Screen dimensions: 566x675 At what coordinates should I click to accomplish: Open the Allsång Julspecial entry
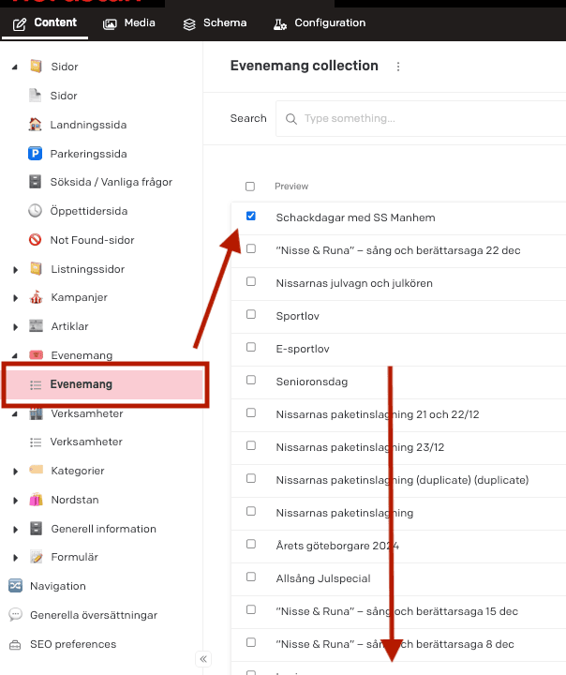pos(323,578)
